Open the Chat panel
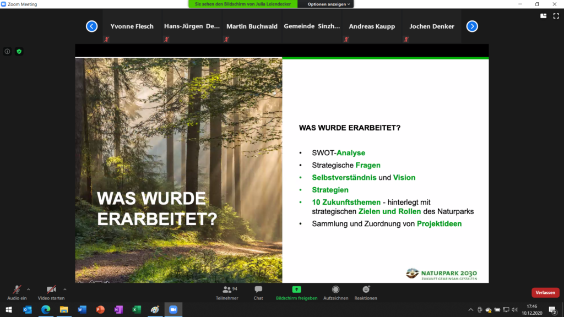 258,292
